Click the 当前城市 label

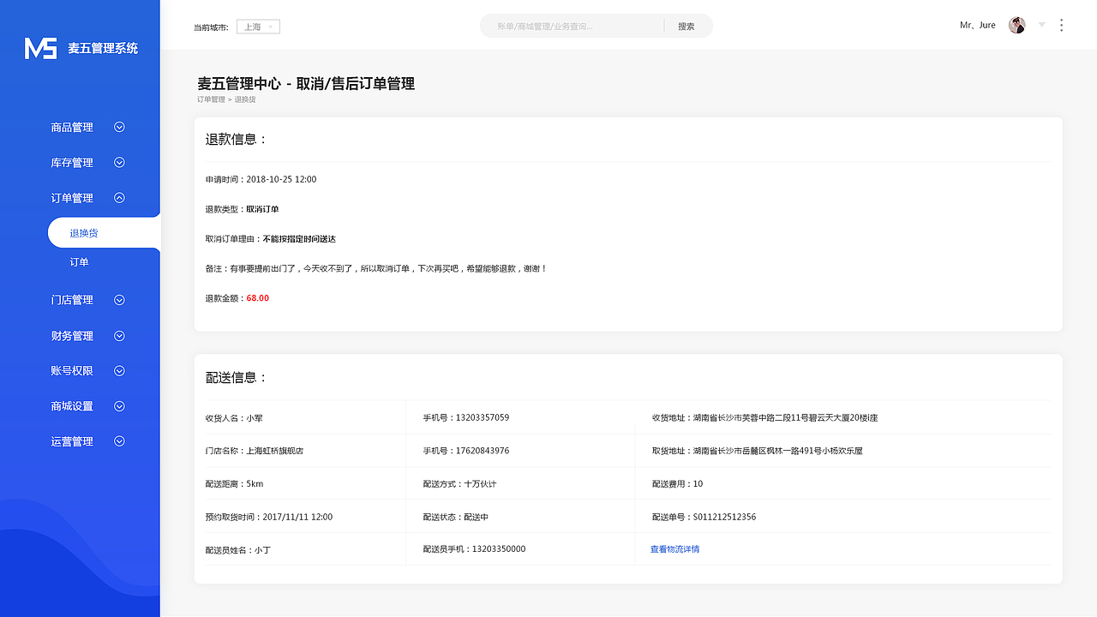(212, 27)
